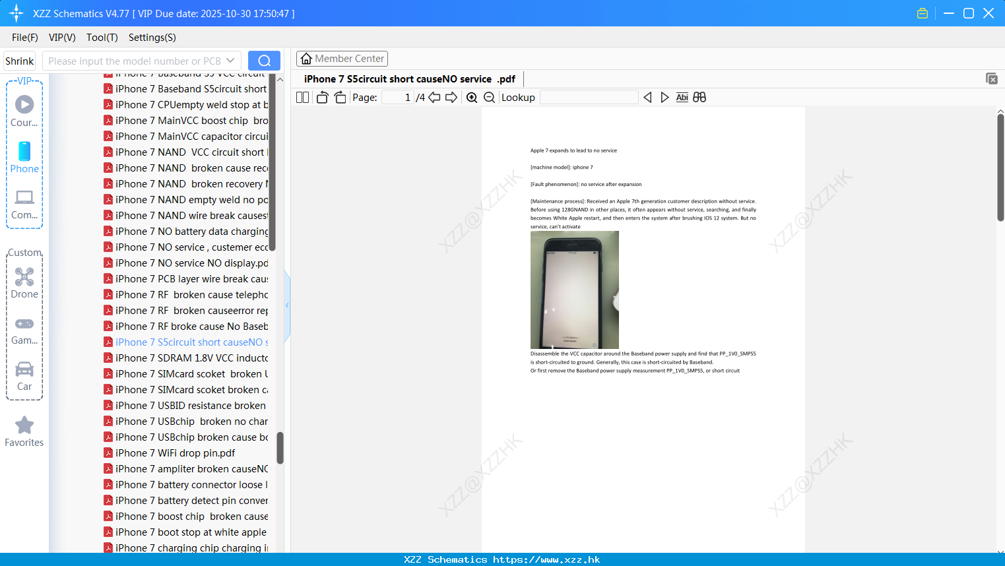Close the document tab panel icon
Viewport: 1005px width, 566px height.
pyautogui.click(x=992, y=79)
